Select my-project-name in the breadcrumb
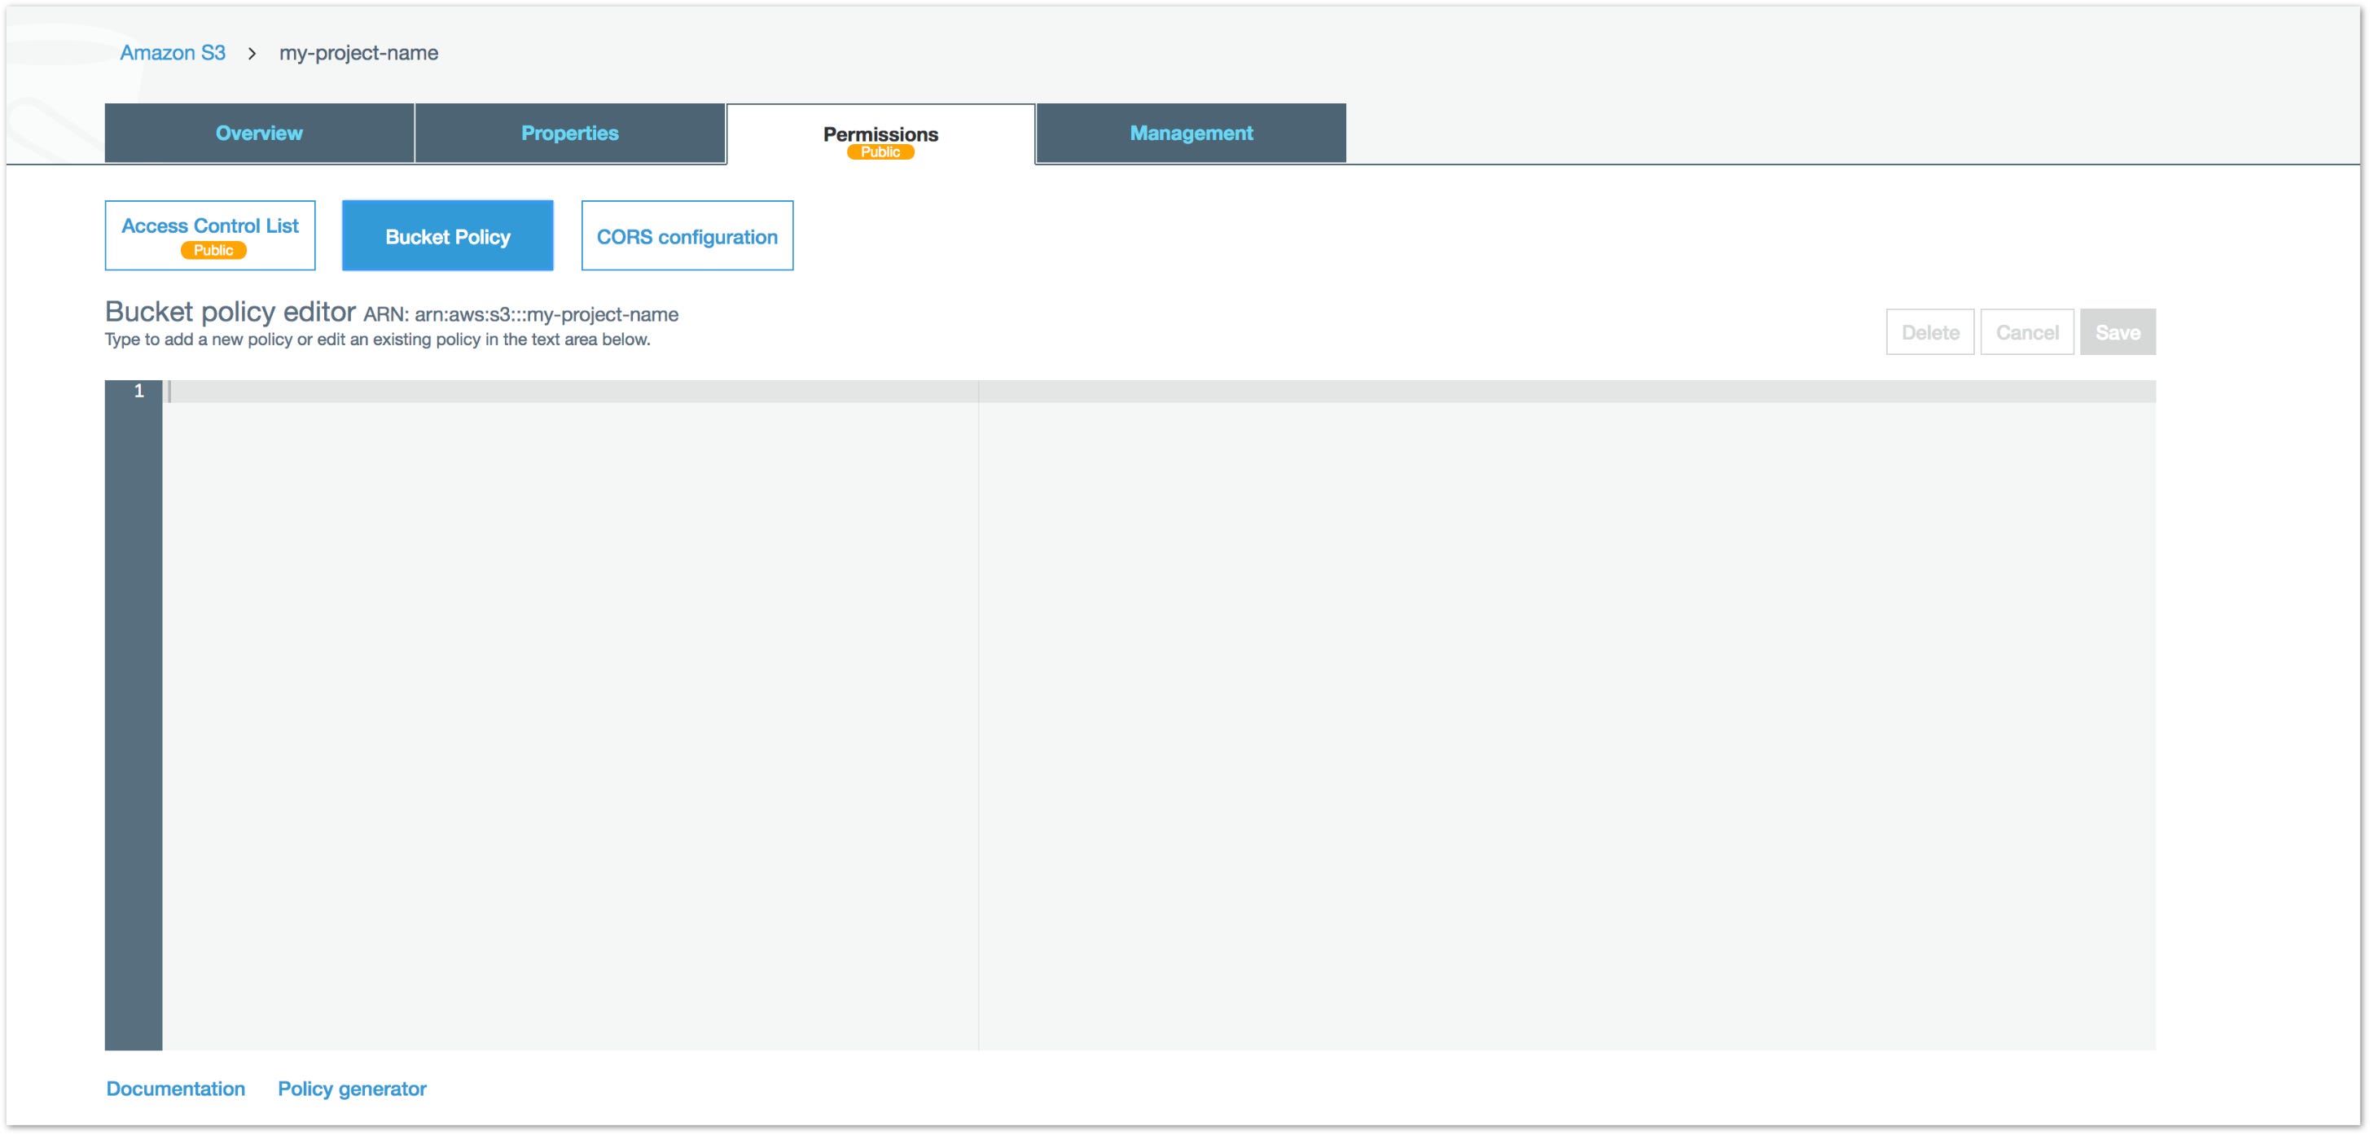This screenshot has width=2370, height=1135. point(358,52)
